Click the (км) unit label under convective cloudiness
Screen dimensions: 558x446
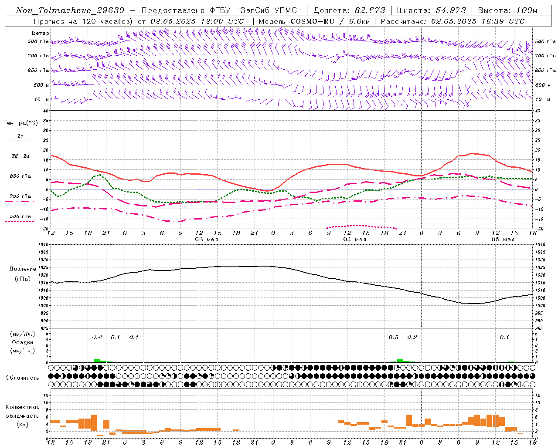point(23,424)
